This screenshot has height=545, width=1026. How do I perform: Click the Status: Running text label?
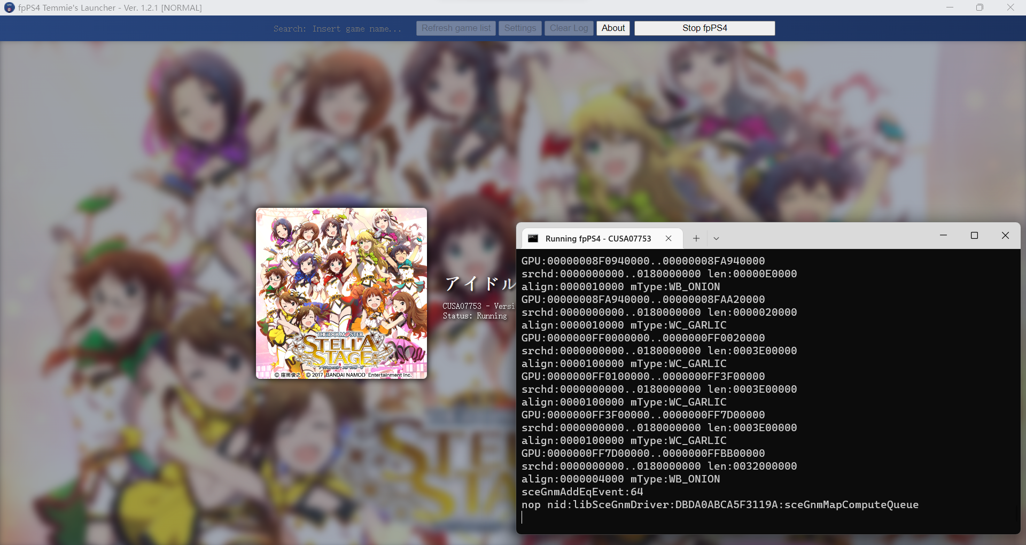click(475, 315)
